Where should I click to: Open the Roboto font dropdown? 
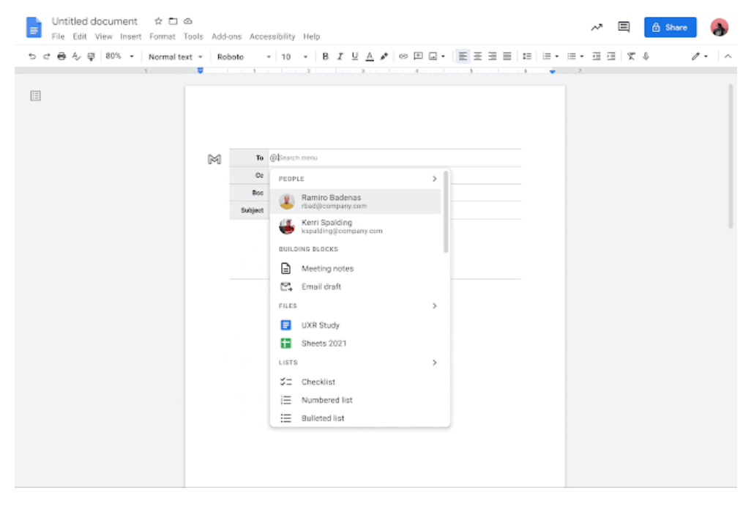click(x=243, y=56)
